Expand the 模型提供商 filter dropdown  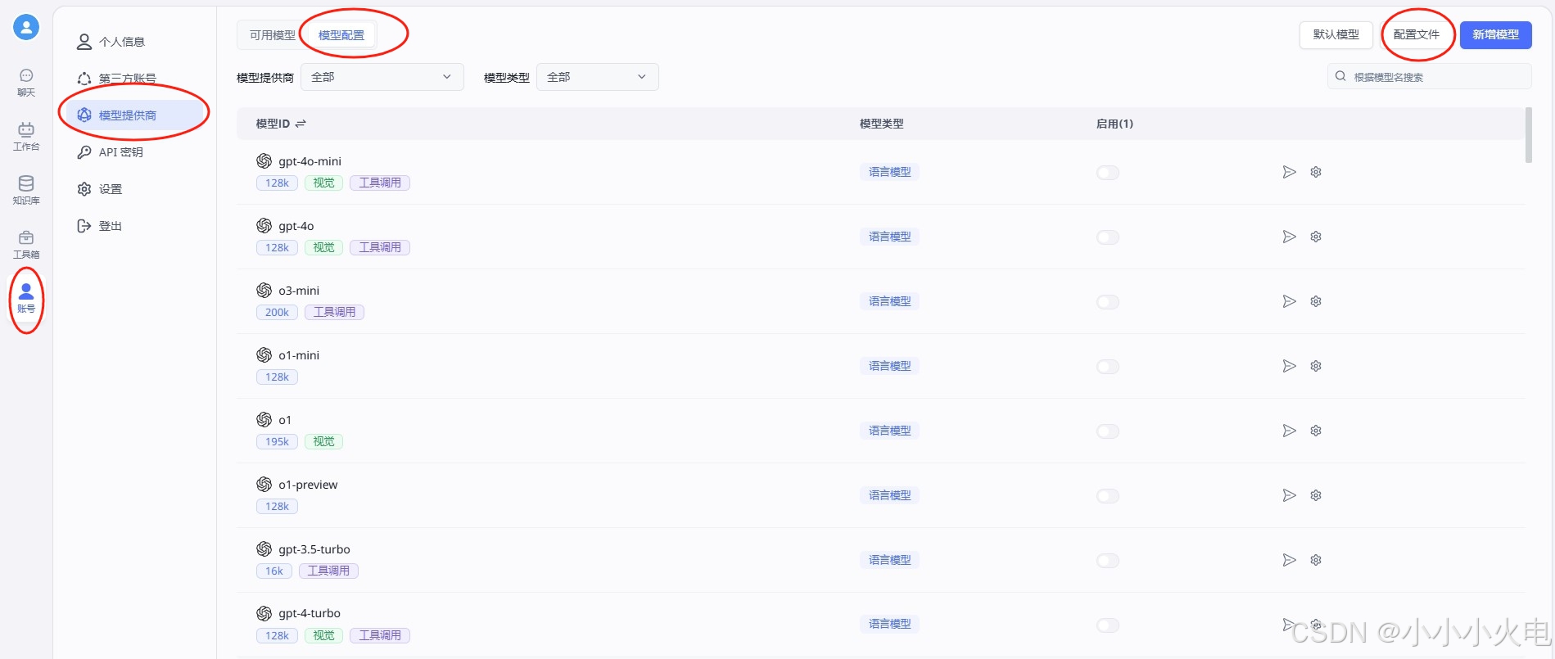(382, 77)
